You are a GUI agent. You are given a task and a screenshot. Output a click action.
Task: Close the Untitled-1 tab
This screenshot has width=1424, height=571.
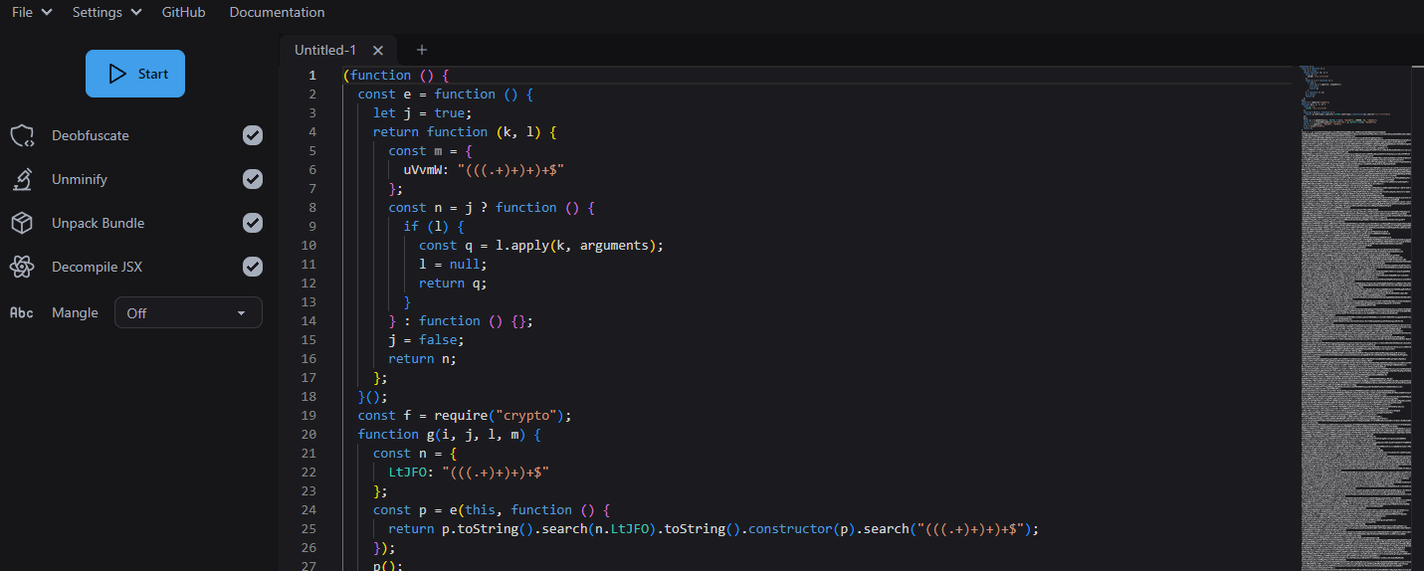coord(378,51)
